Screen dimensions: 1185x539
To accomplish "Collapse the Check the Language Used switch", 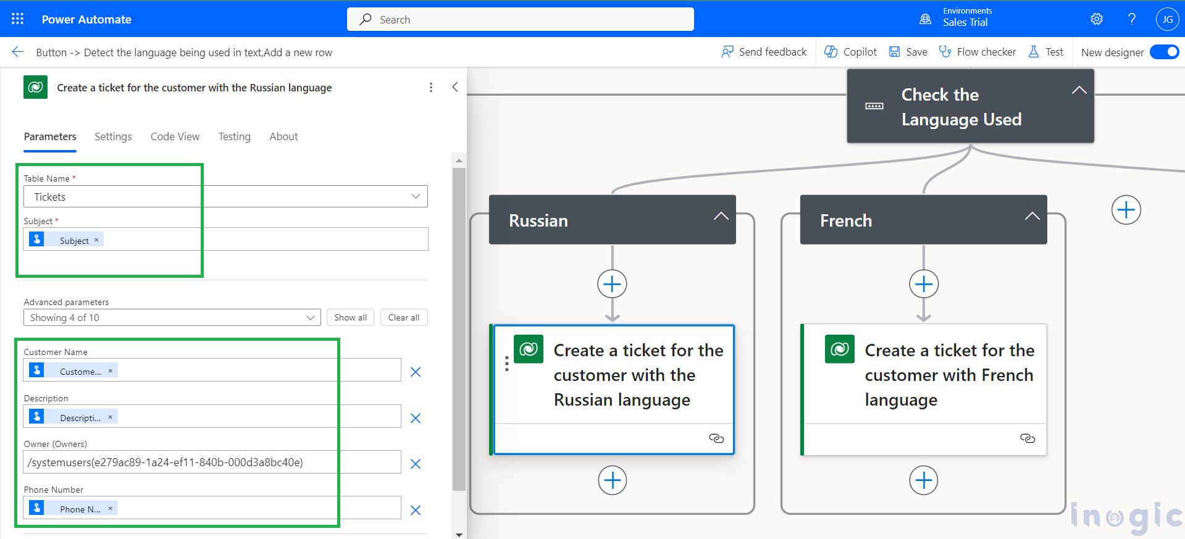I will pos(1079,90).
